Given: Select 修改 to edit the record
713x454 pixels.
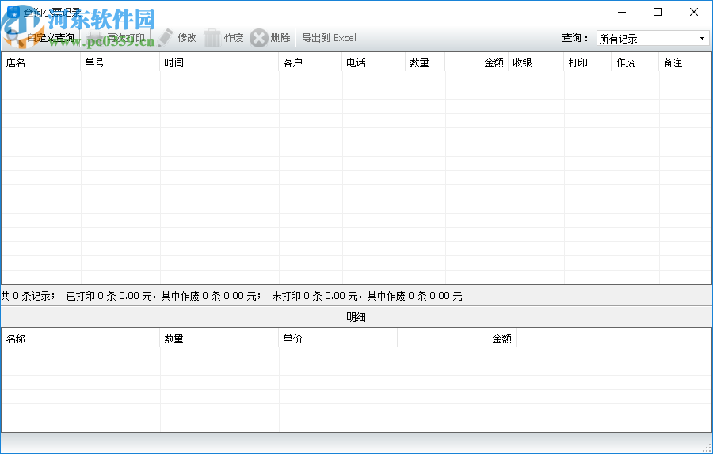Looking at the screenshot, I should click(x=187, y=38).
